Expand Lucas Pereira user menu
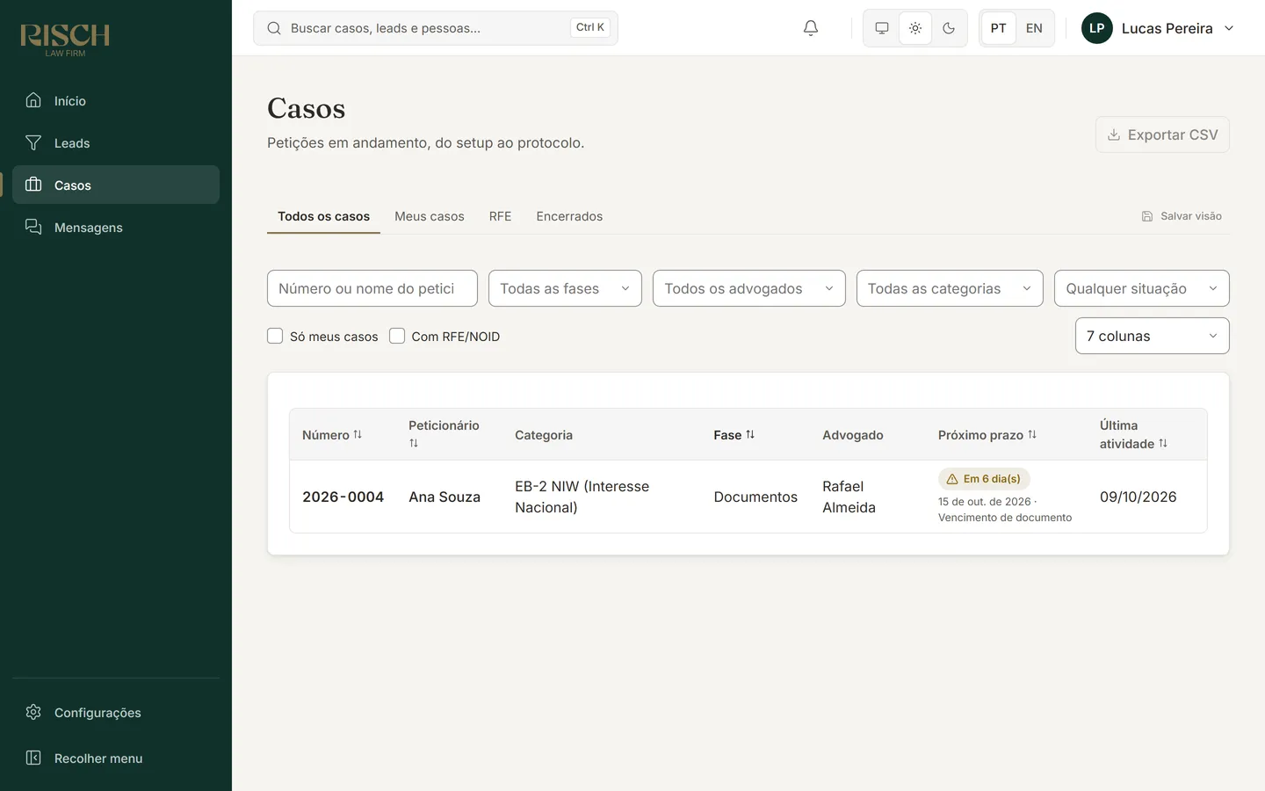Screen dimensions: 1265x791 [1158, 28]
